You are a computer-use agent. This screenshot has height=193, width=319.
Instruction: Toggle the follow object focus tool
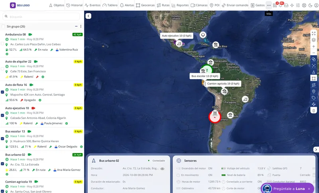click(314, 66)
